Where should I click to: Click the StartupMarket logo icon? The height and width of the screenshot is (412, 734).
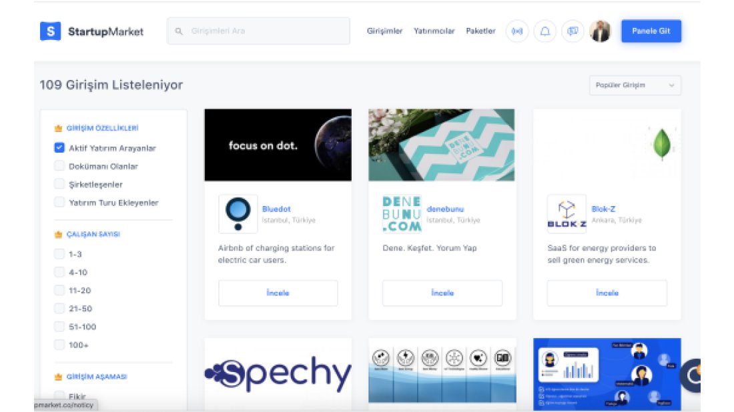50,31
